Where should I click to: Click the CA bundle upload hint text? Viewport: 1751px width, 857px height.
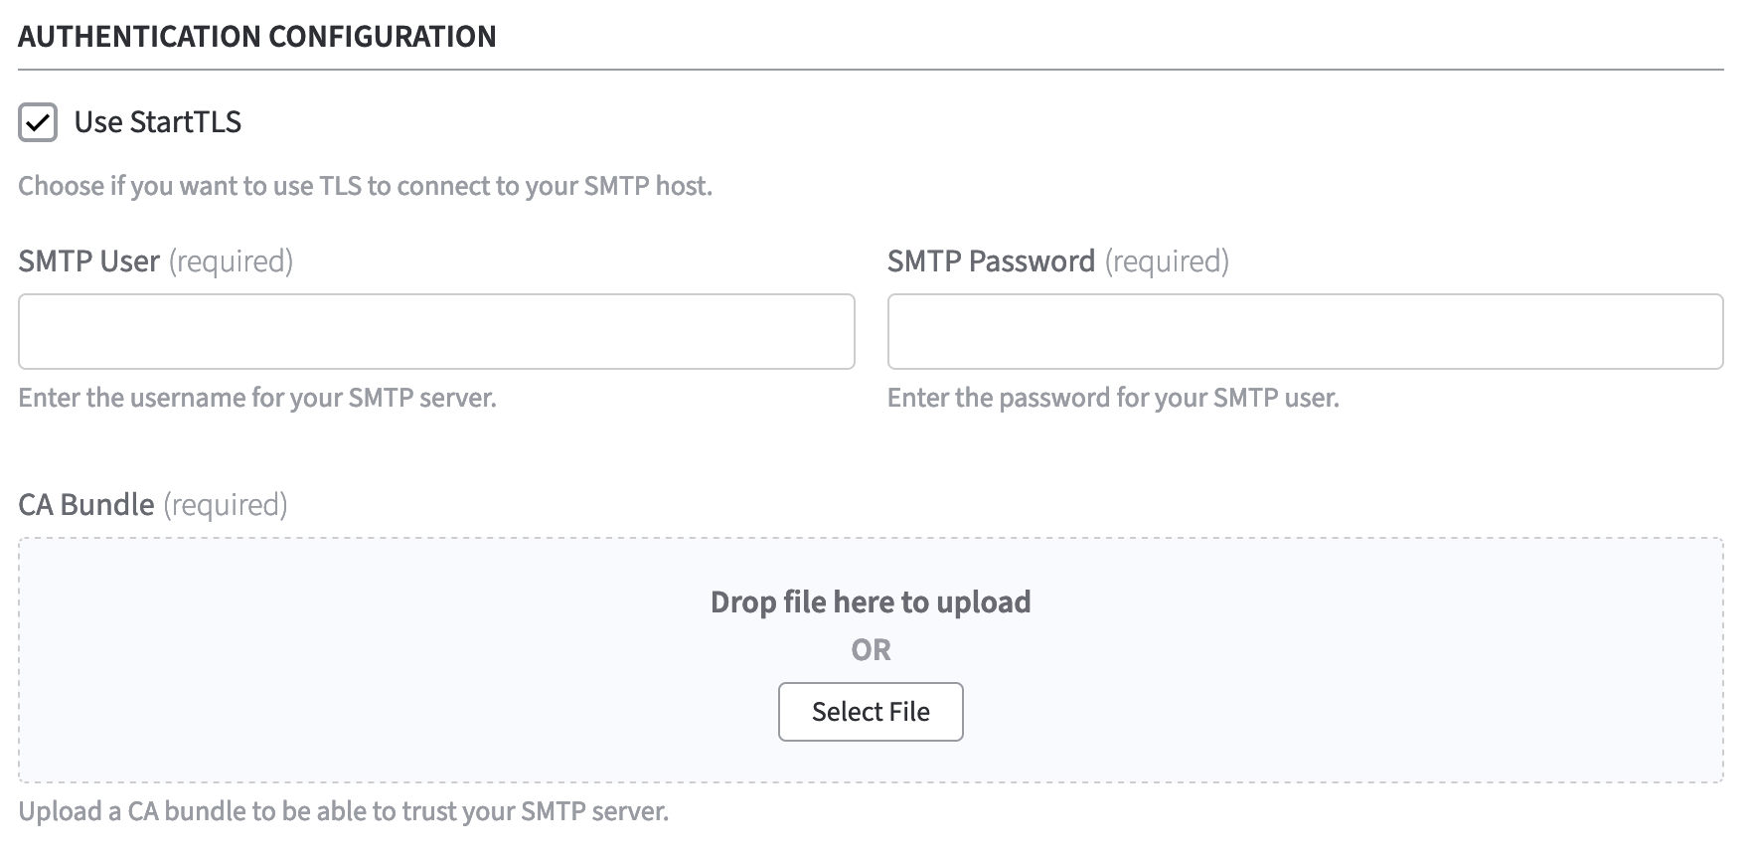click(343, 811)
